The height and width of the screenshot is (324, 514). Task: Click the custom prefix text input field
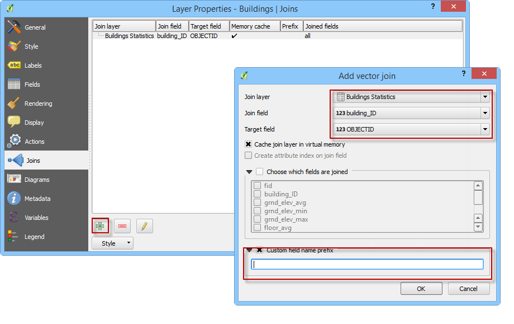click(x=367, y=265)
